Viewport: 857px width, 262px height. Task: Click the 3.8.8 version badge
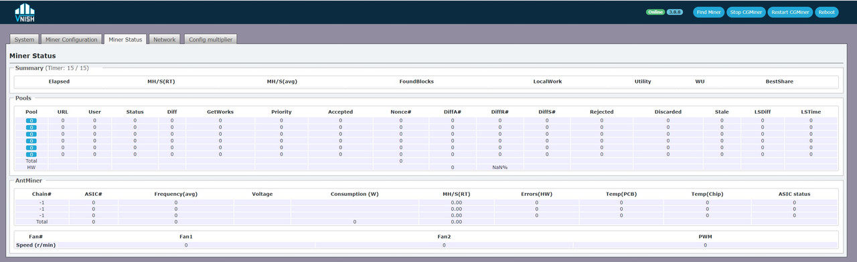click(674, 12)
